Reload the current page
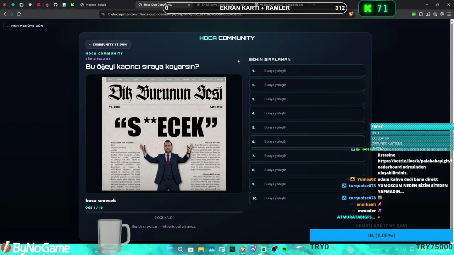 coord(19,14)
